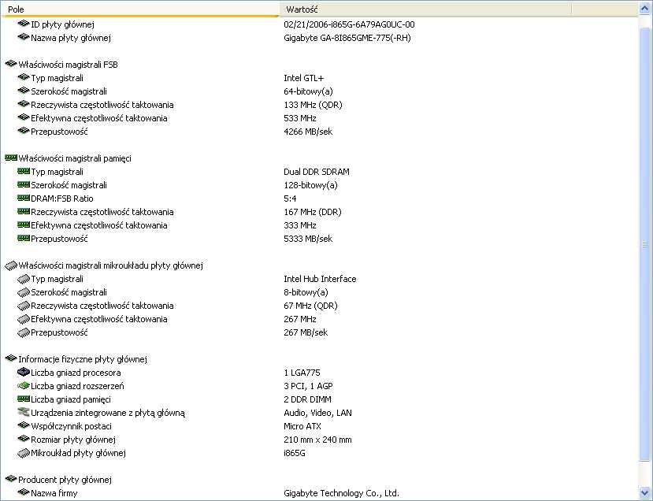Click Właściwości magistrali FSB section icon
This screenshot has width=653, height=501.
(11, 64)
